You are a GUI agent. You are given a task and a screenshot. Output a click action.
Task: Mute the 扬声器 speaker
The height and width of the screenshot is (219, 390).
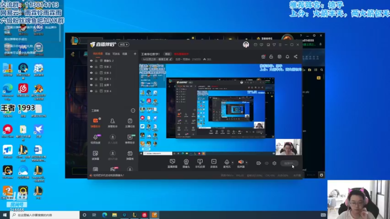240,164
